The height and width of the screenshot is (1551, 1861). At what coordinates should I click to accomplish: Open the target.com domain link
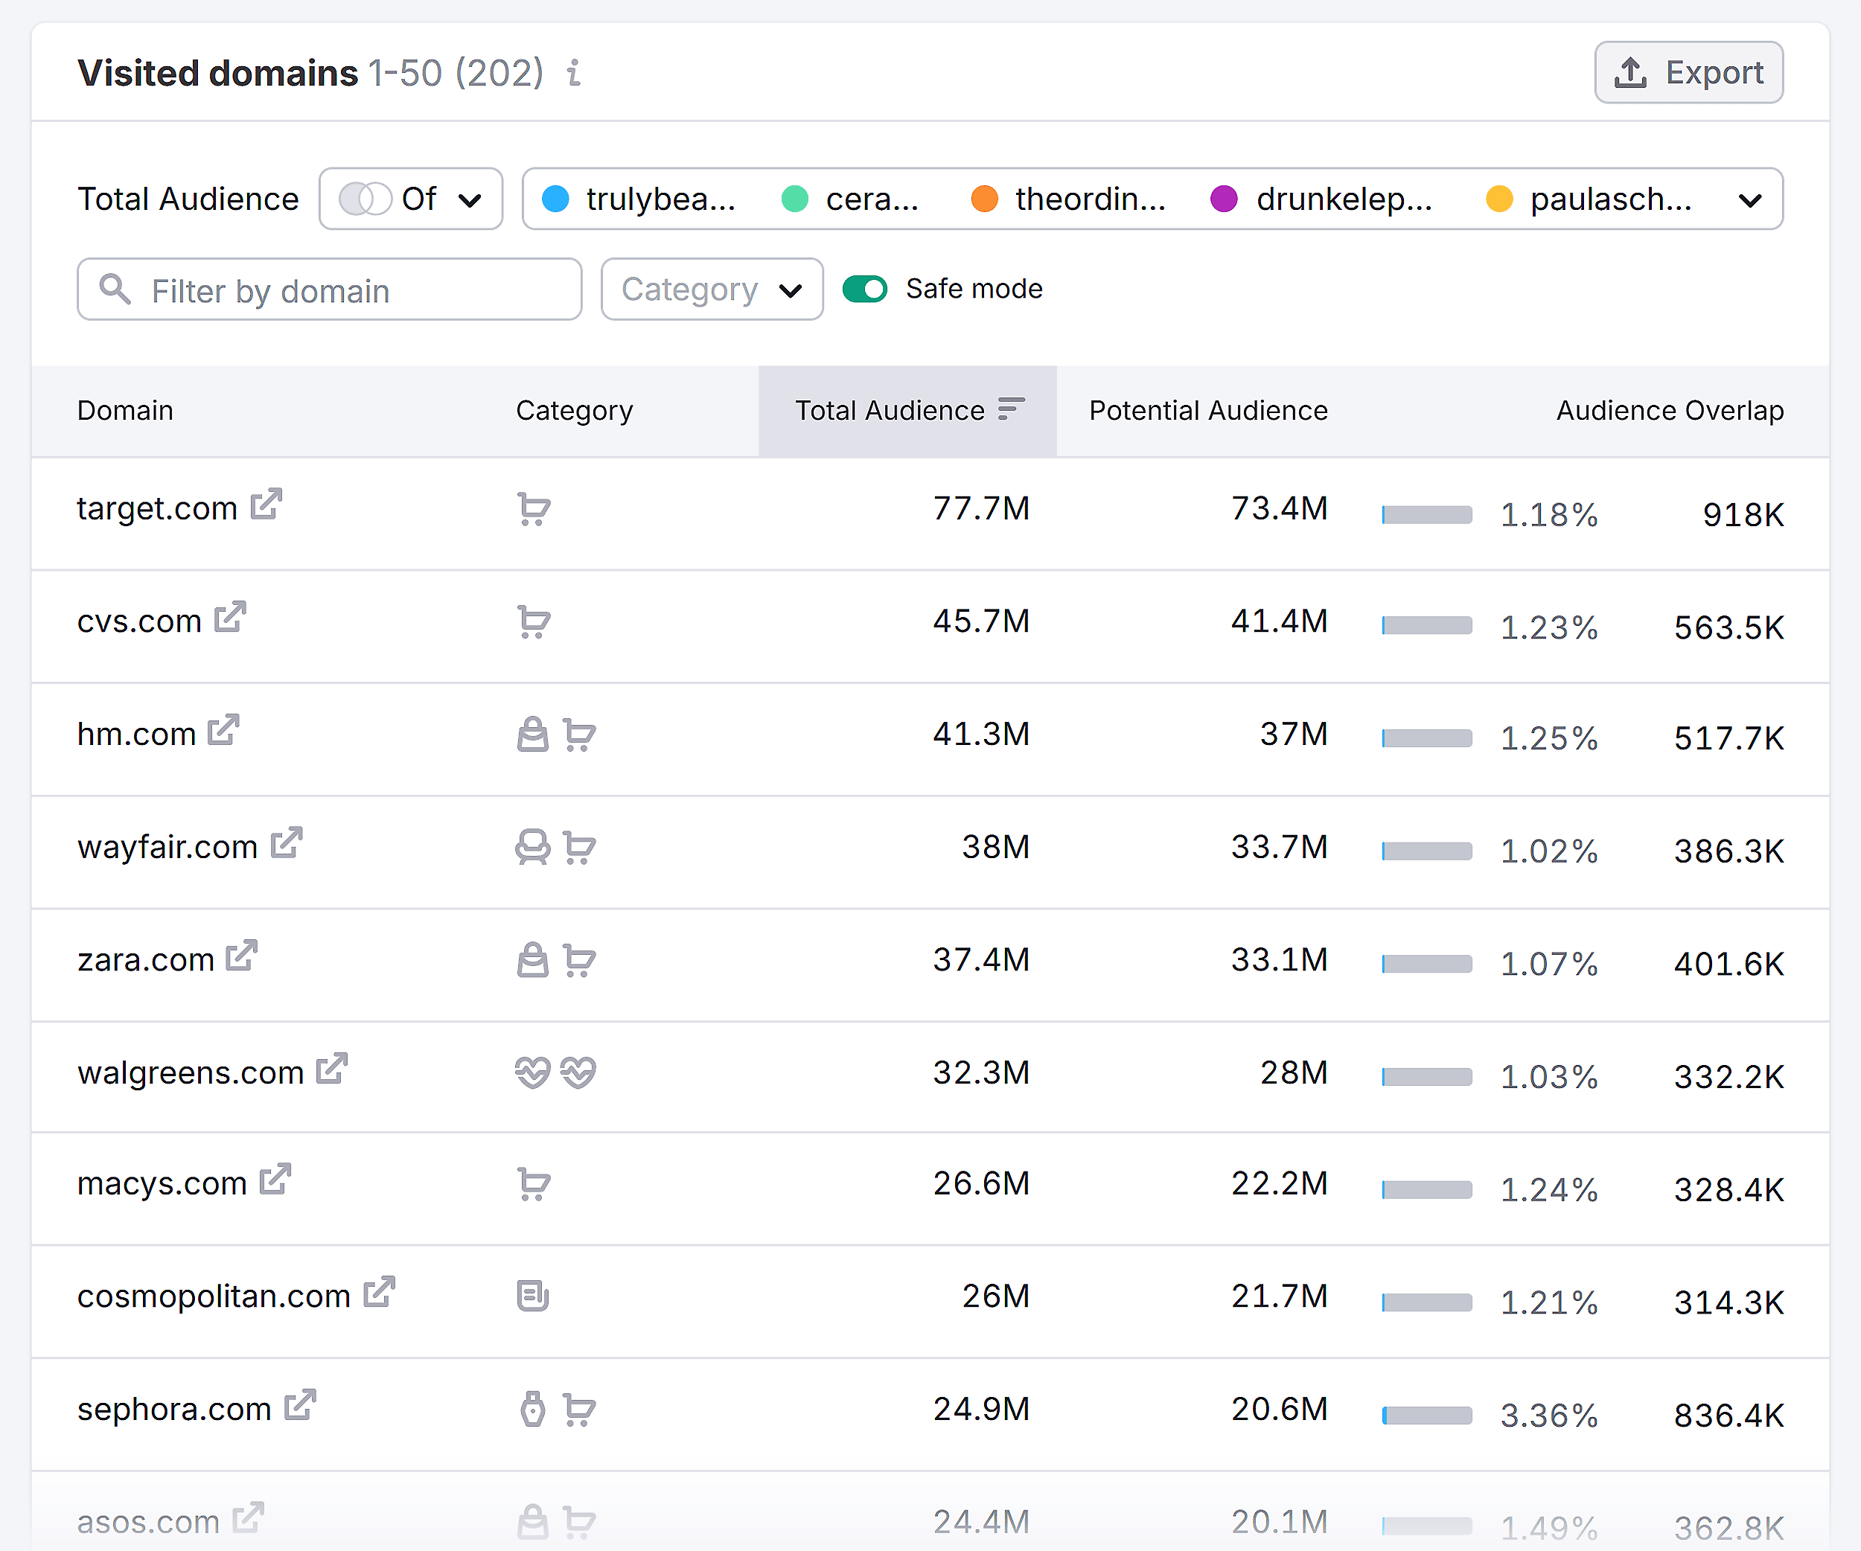158,509
